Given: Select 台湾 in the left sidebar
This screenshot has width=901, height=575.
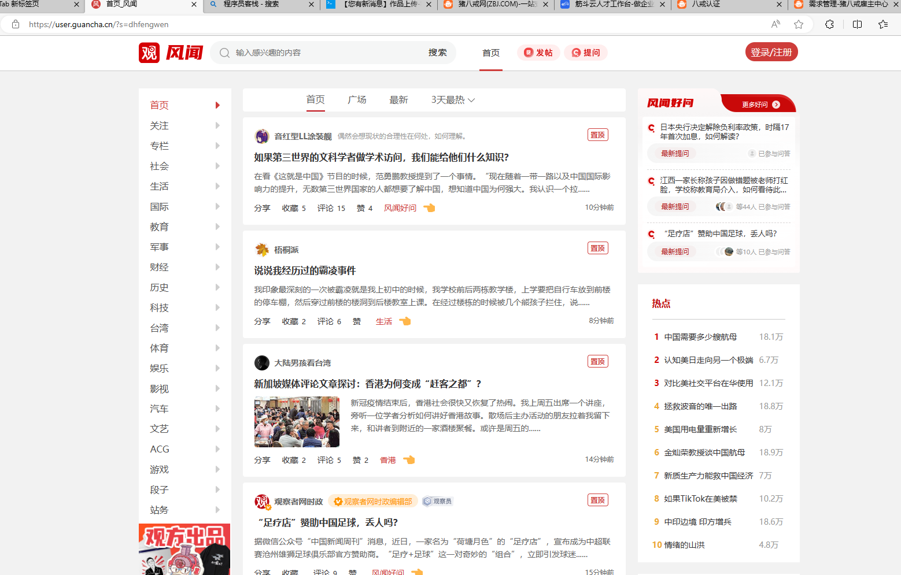Looking at the screenshot, I should 159,328.
